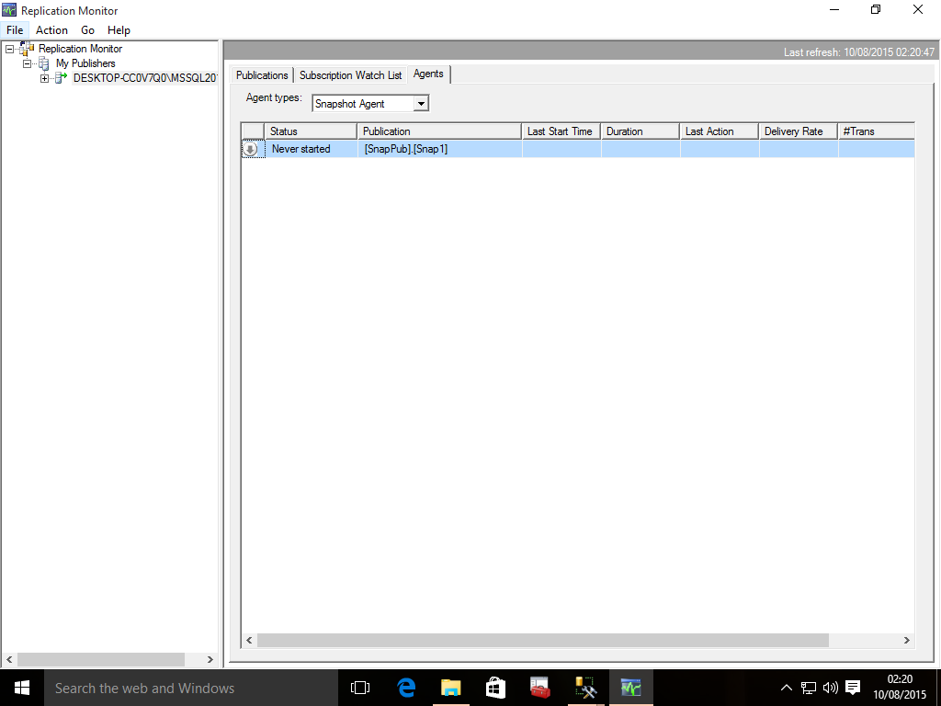Click the agent grid's right scroll arrow
The height and width of the screenshot is (706, 941).
pos(906,640)
